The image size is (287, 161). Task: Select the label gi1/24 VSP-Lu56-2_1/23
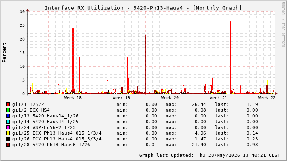coord(44,127)
